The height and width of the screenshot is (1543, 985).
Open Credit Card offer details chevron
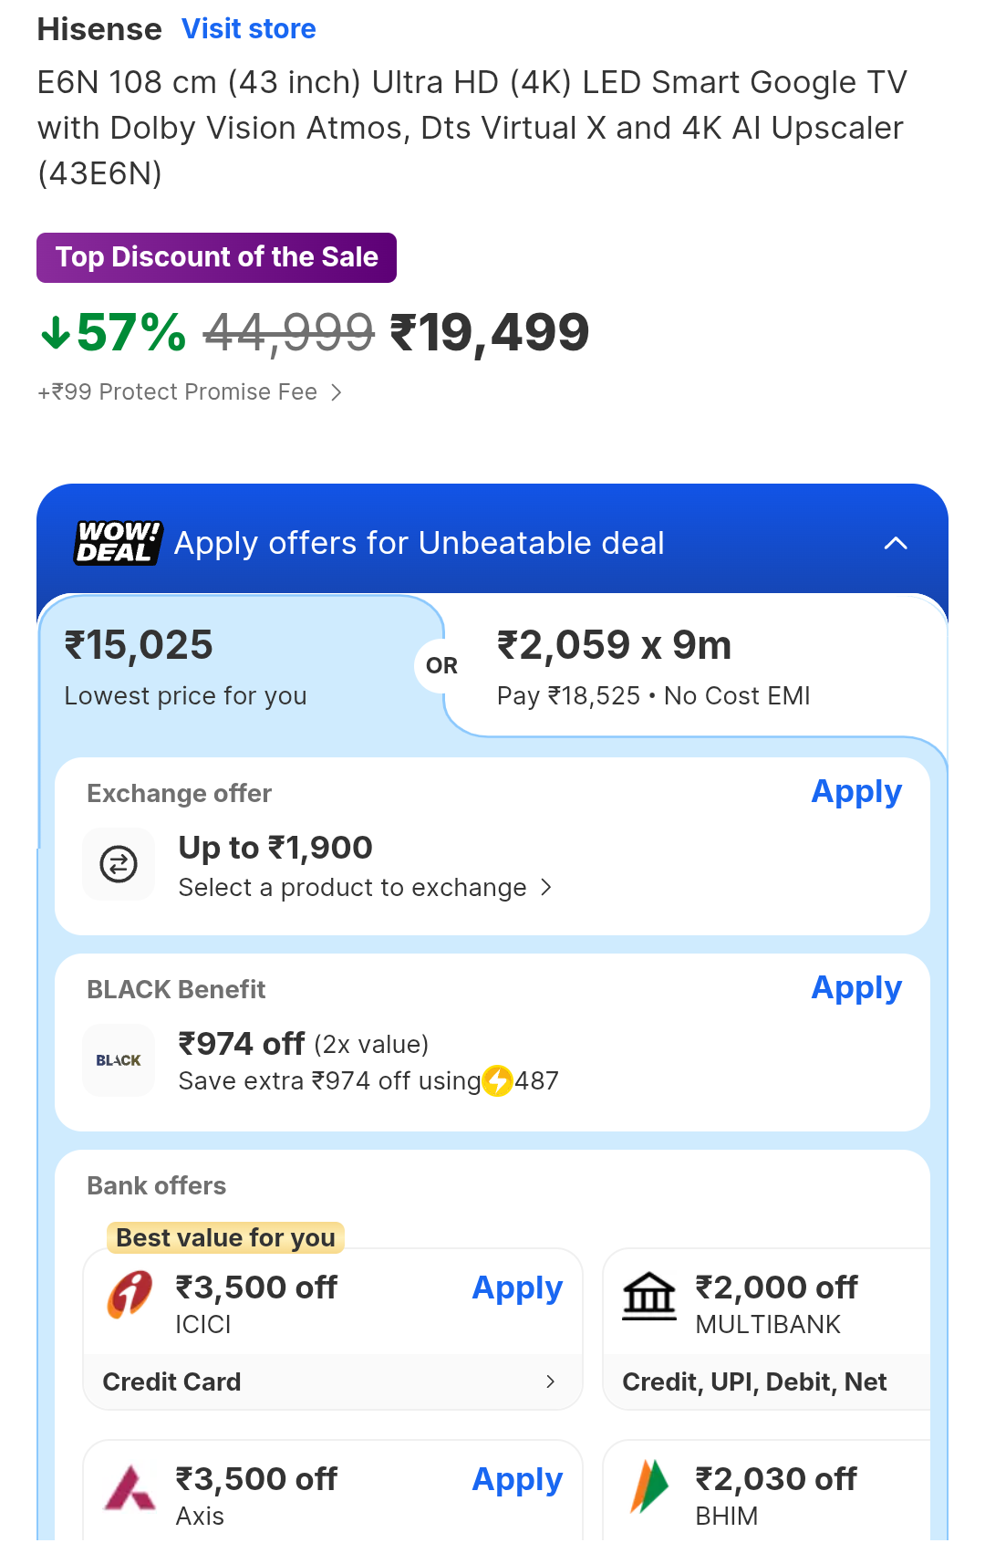coord(552,1381)
